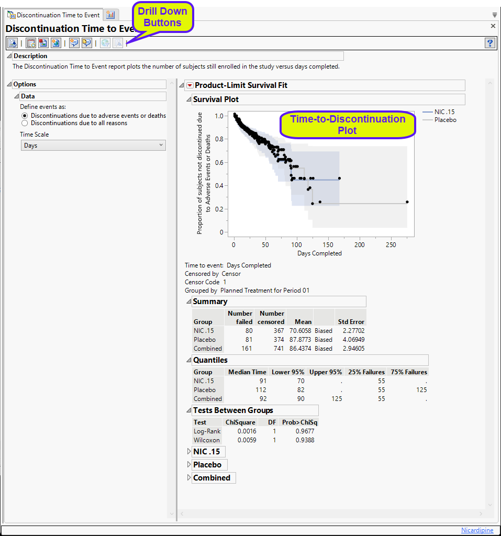Select the Discontinuation Time to Event tab
Screen dimensions: 501x536
tap(54, 15)
